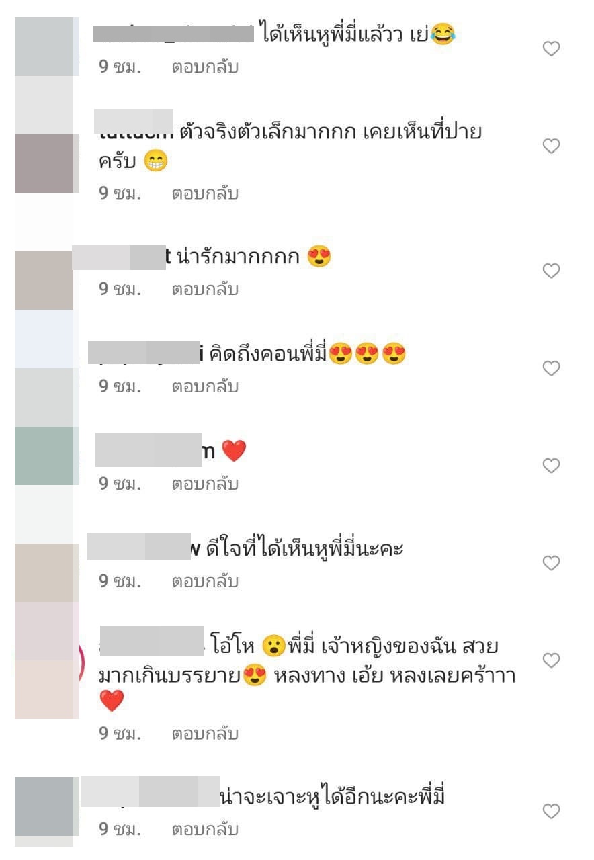Reply to comment โอ้โห พี่มี่ เจ้าหญิงของฉัน
This screenshot has width=594, height=860.
[205, 734]
